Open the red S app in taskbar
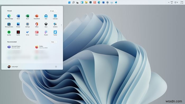 click(x=95, y=2)
